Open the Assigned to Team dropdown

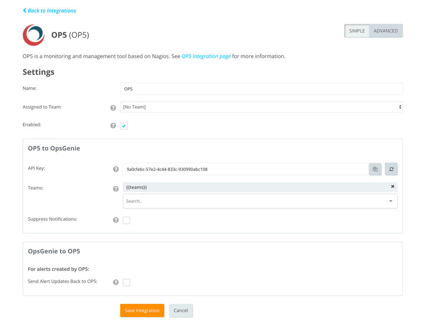(261, 107)
